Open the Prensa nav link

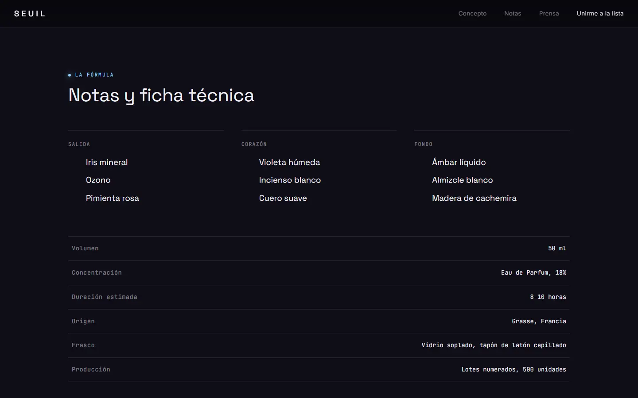tap(549, 14)
